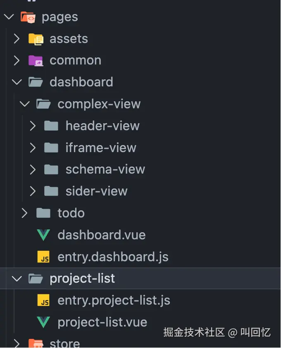The height and width of the screenshot is (348, 281).
Task: Click the orange pages folder icon
Action: coord(28,17)
